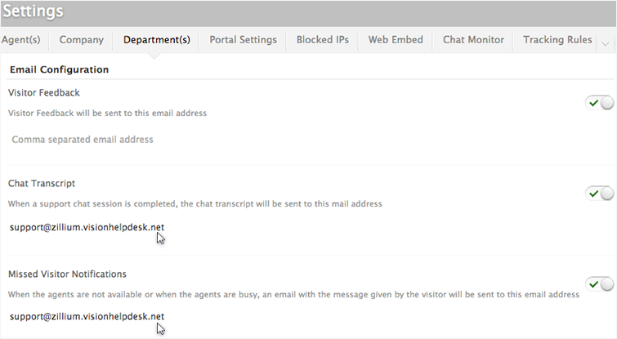Image resolution: width=617 pixels, height=339 pixels.
Task: Click the Settings page title
Action: pos(33,13)
